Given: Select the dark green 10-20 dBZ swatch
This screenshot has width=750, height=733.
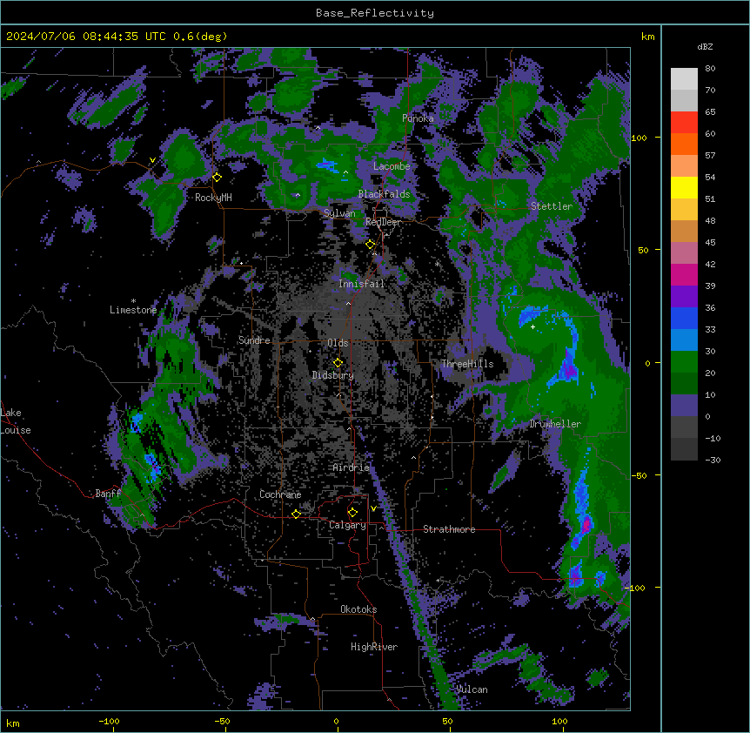Looking at the screenshot, I should pos(684,384).
